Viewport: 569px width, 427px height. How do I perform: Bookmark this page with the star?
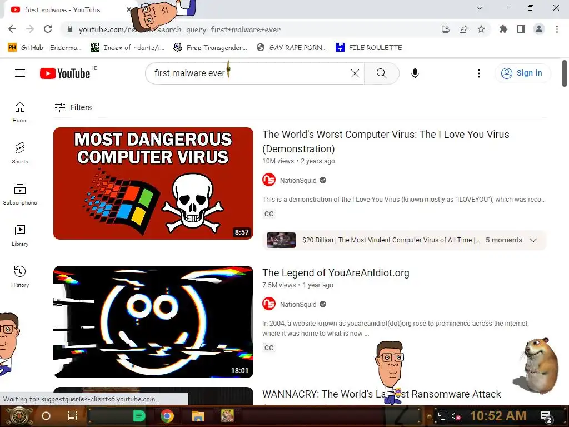coord(481,29)
